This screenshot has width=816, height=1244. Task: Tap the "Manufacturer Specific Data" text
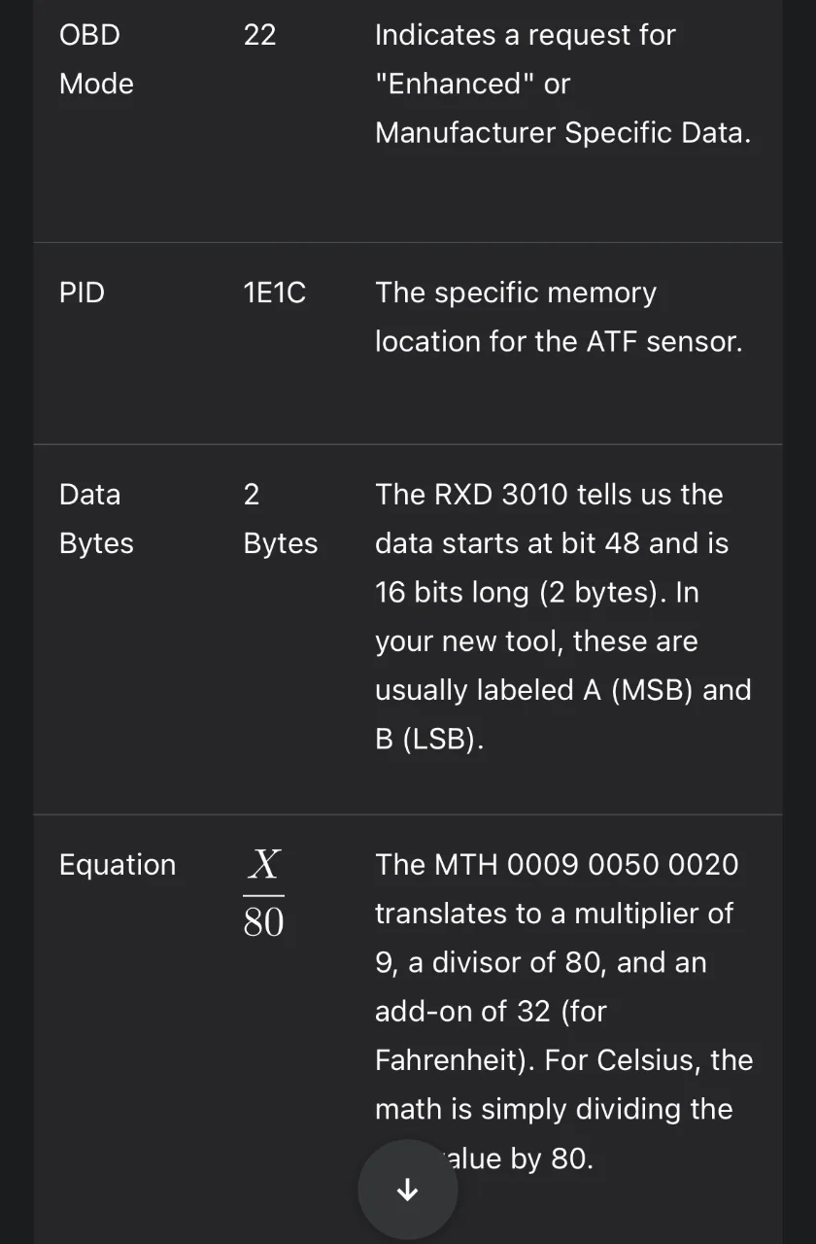(561, 132)
